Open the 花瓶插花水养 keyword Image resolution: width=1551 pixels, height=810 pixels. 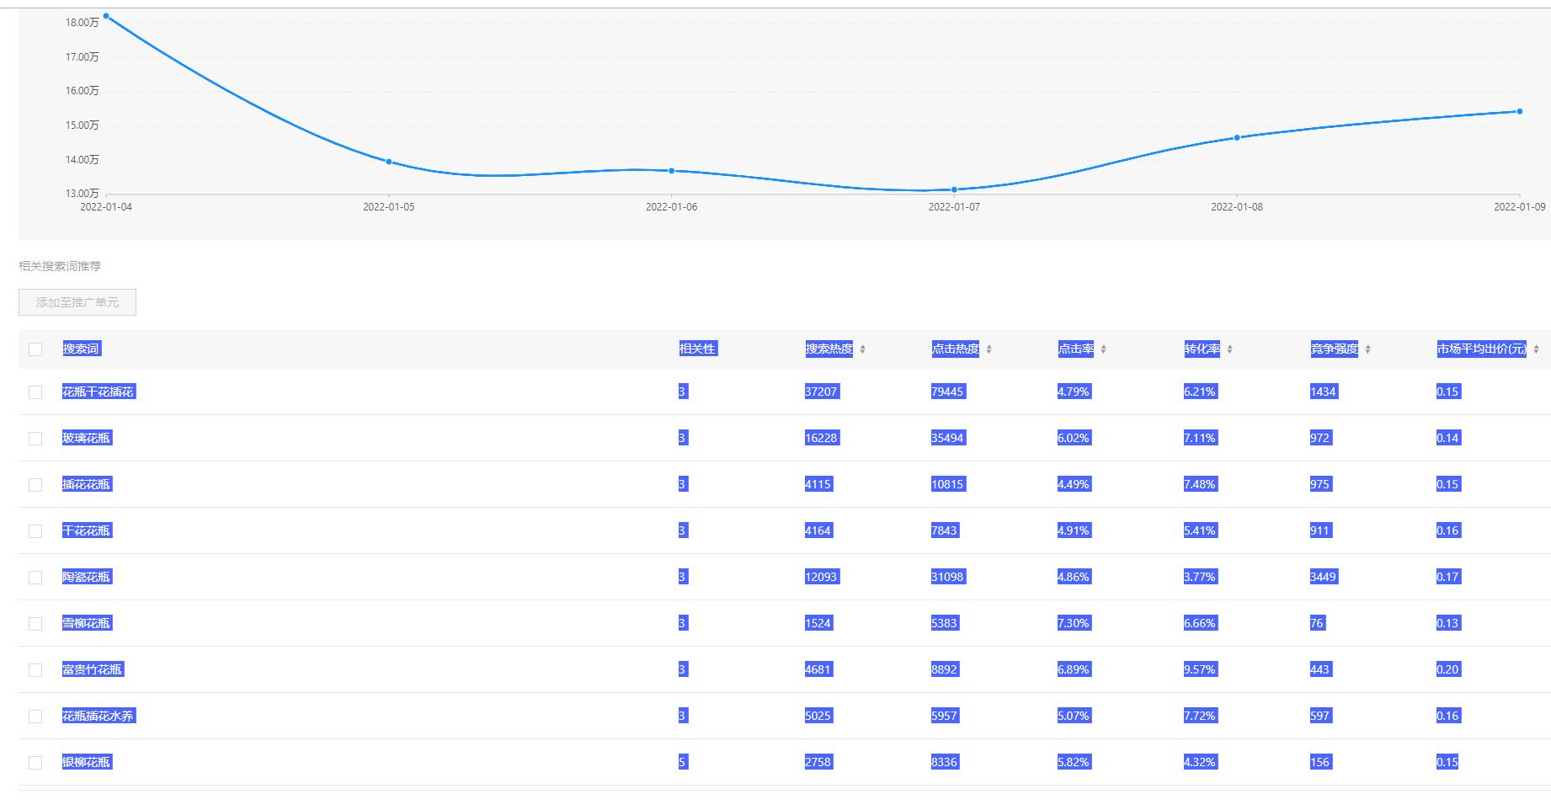click(x=98, y=716)
